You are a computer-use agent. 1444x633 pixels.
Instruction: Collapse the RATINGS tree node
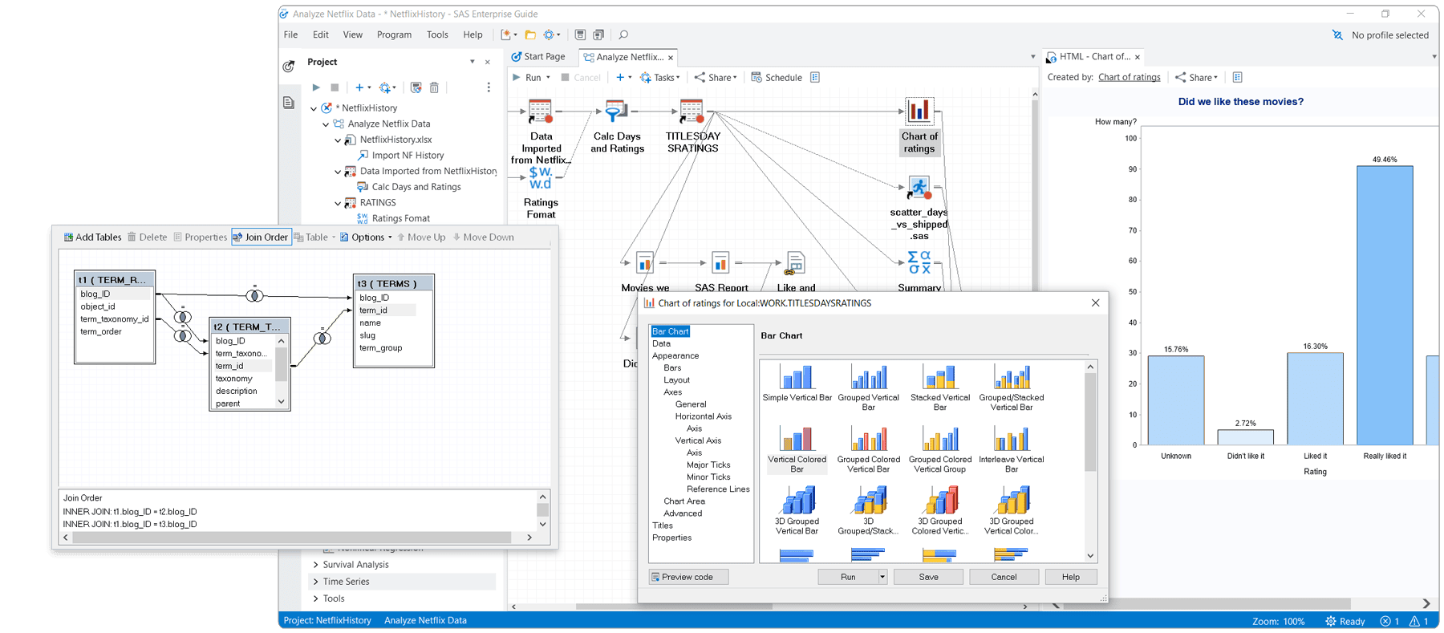(x=338, y=203)
